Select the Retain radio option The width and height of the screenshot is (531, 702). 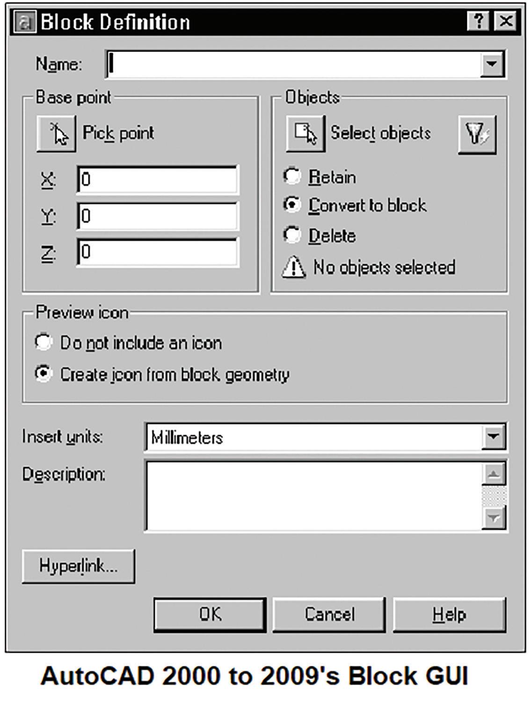pyautogui.click(x=292, y=176)
